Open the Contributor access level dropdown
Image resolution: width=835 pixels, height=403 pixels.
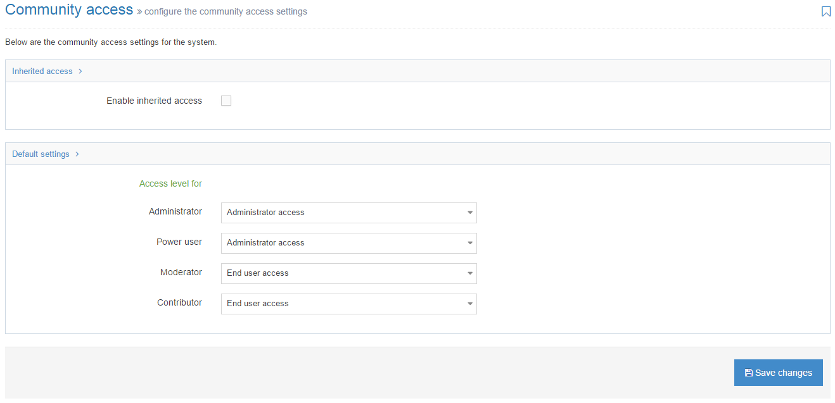(348, 304)
